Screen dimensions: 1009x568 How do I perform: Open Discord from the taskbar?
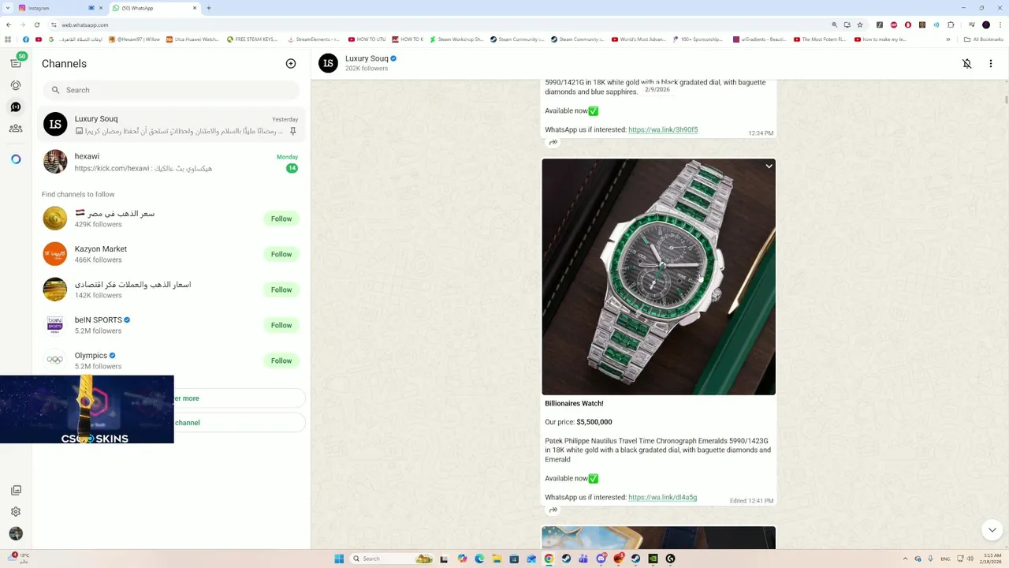click(601, 559)
